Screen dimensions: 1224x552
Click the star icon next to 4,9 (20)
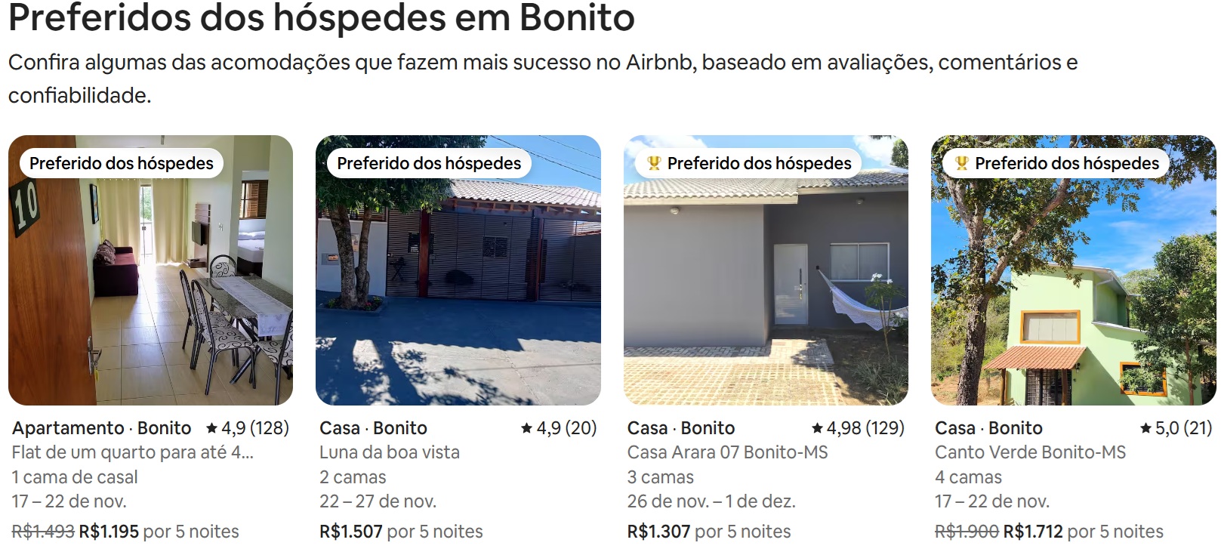pyautogui.click(x=527, y=429)
